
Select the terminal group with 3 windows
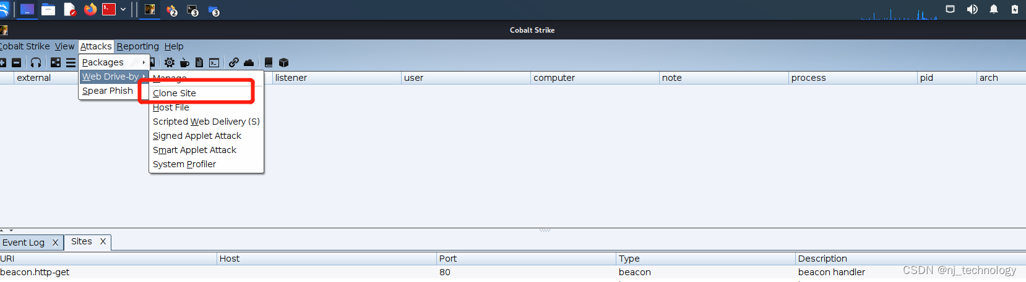pyautogui.click(x=192, y=10)
